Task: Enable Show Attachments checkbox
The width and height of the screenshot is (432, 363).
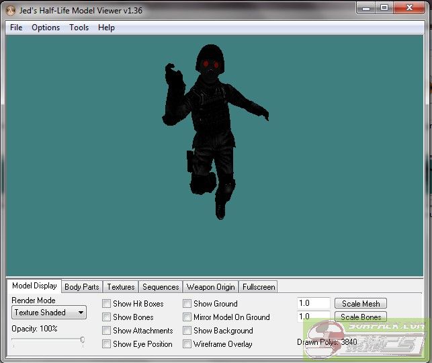Action: (106, 331)
